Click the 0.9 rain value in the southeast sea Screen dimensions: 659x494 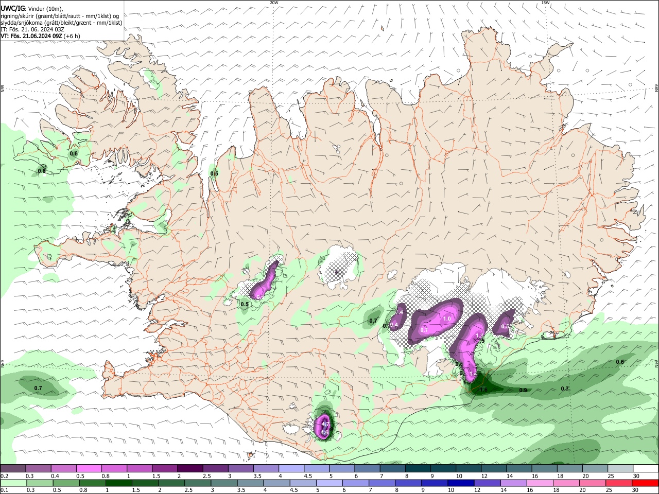click(523, 390)
